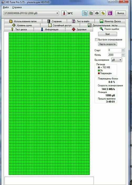Click the copy screenshot icon next to clipboard
The image size is (132, 185).
click(x=91, y=13)
